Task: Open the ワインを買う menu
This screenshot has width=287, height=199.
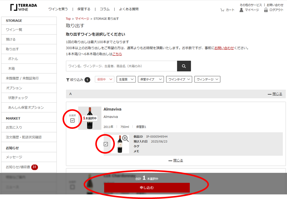Action: point(58,9)
